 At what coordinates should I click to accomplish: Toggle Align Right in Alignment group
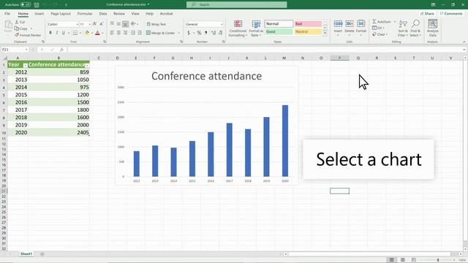[125, 33]
